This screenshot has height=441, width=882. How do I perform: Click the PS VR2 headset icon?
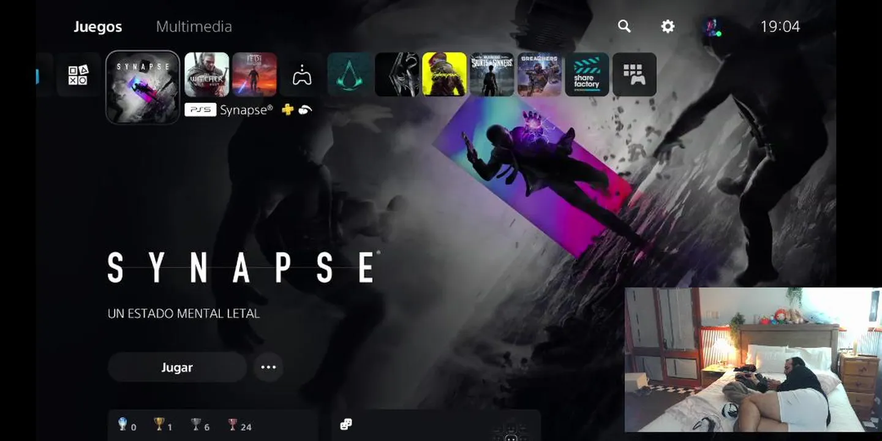306,110
